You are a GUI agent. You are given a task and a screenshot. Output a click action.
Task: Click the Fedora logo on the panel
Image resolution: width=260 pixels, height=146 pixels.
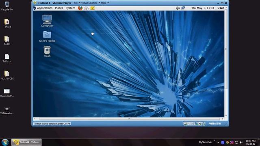(x=35, y=8)
